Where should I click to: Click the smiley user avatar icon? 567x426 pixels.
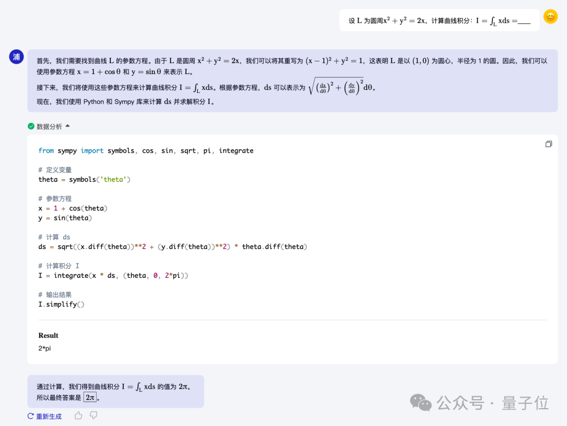coord(550,16)
